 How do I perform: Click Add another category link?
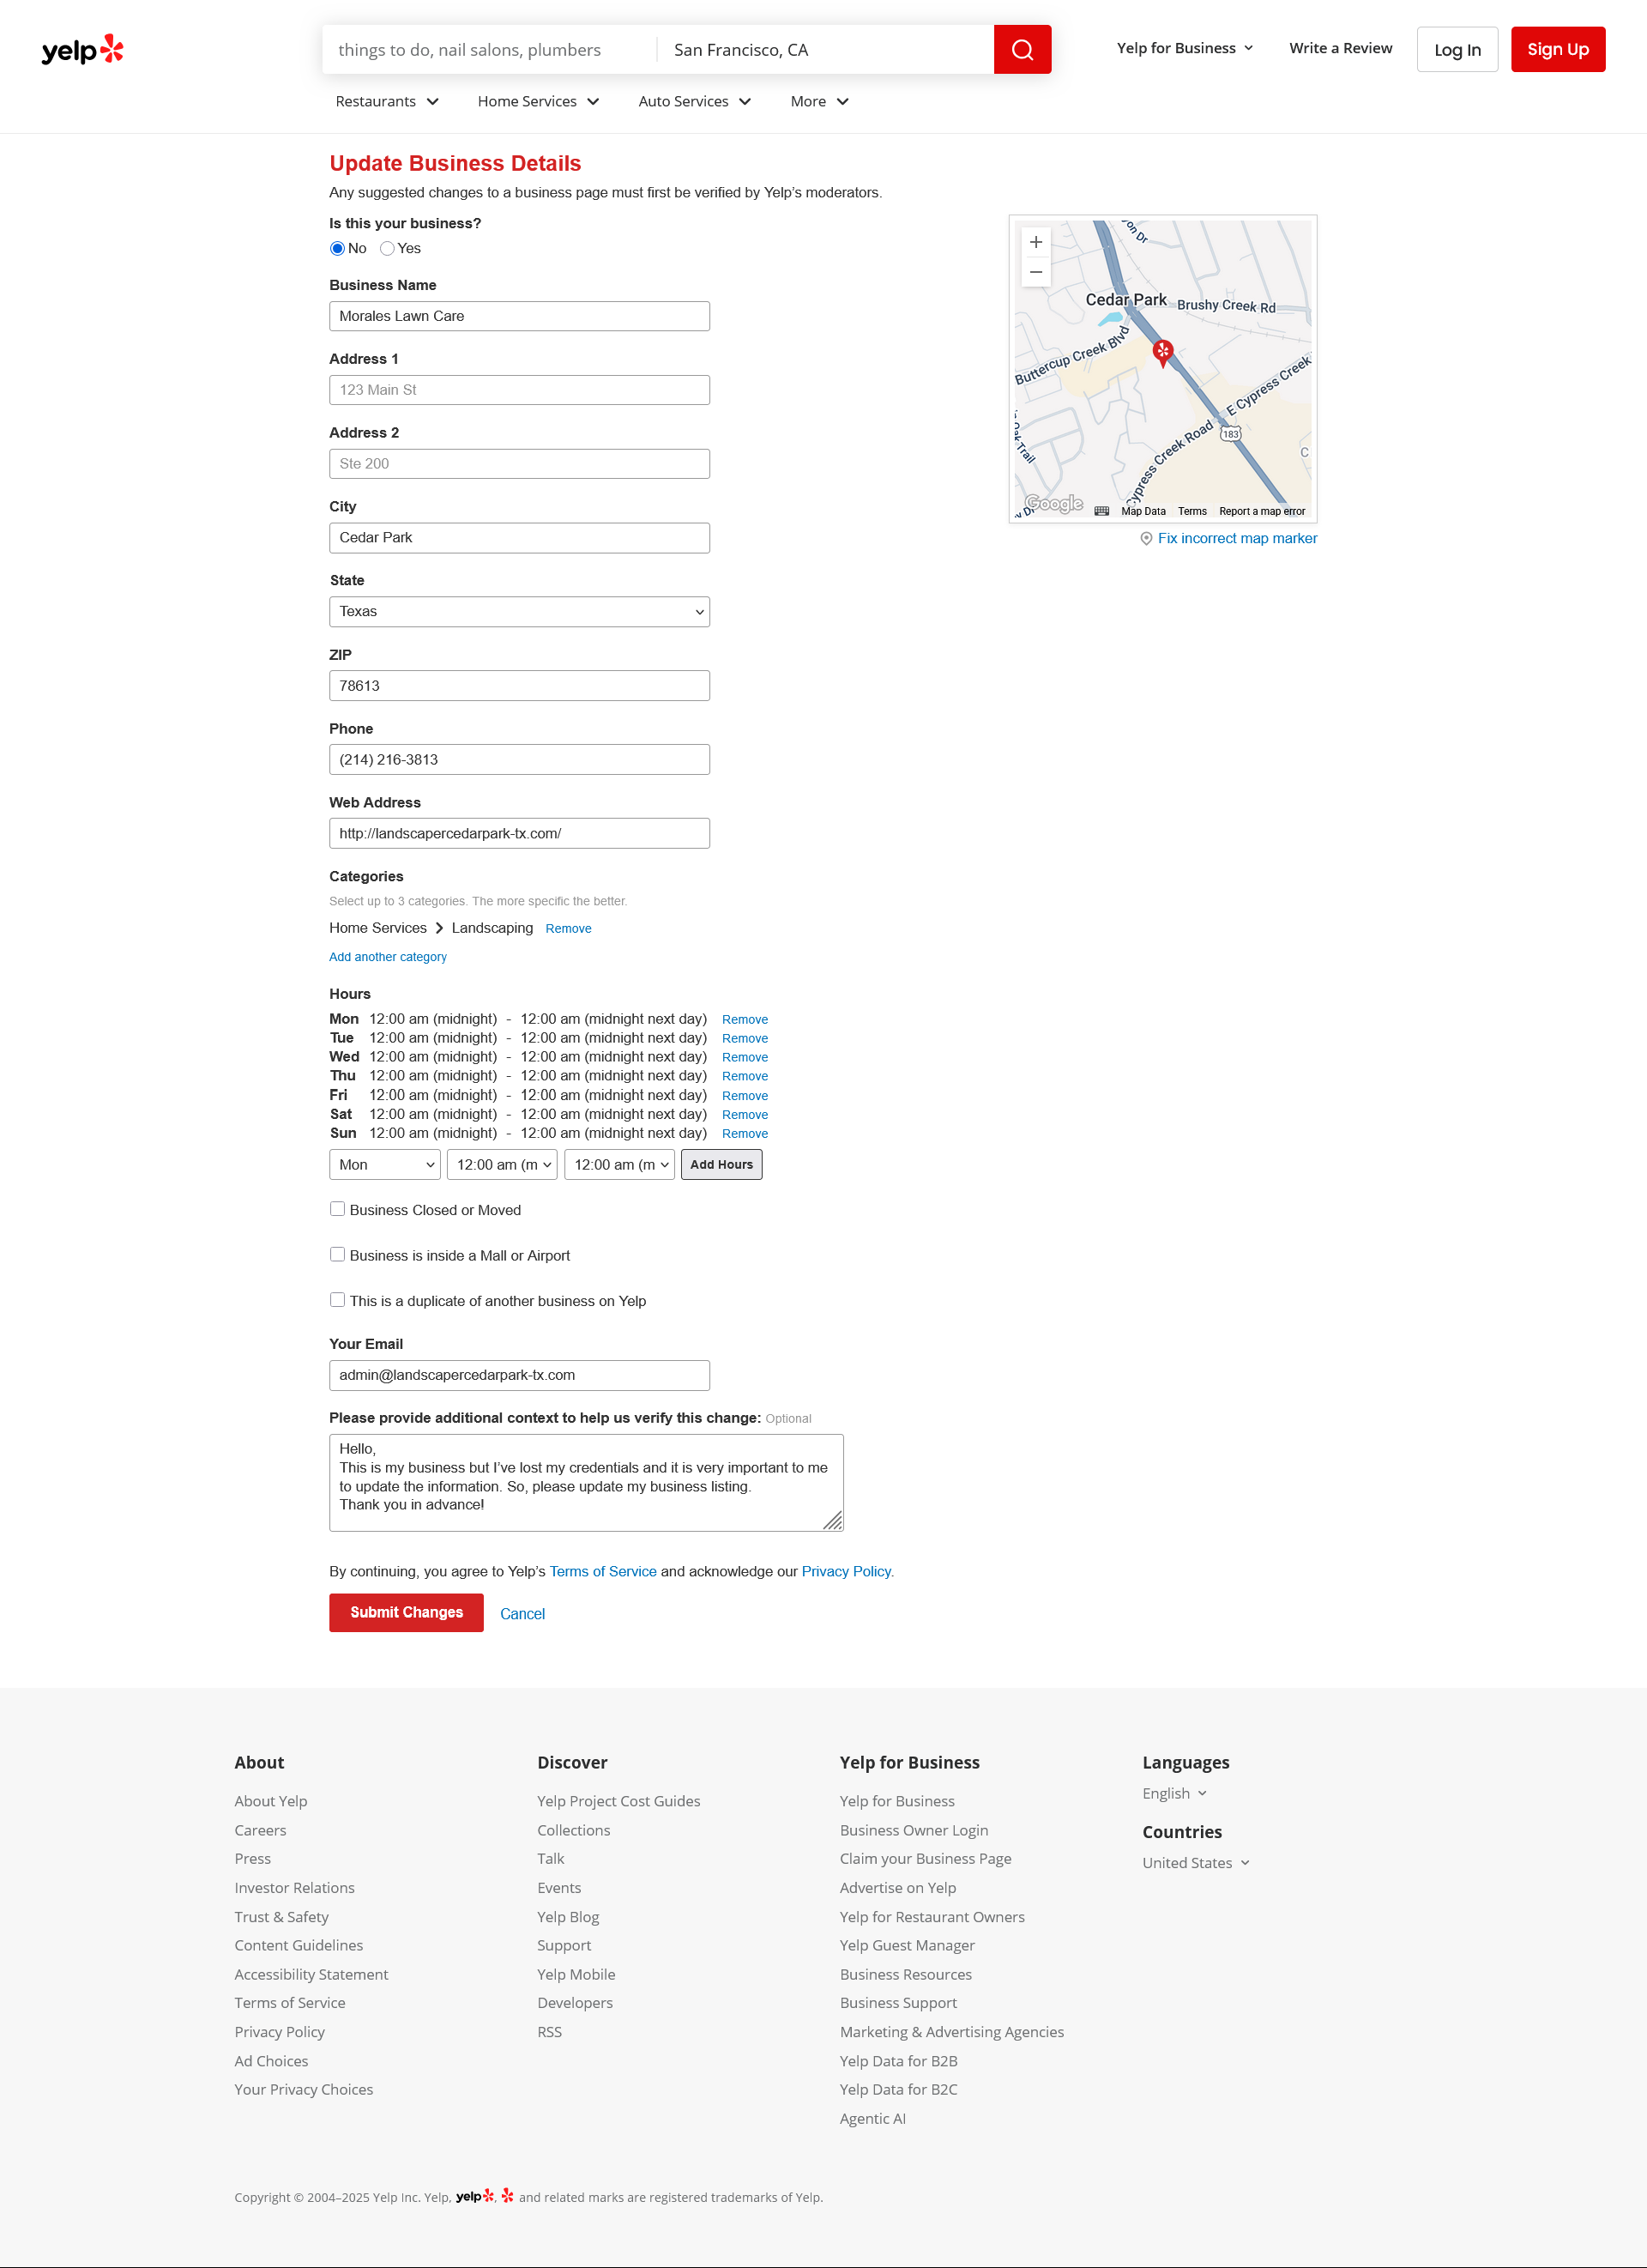pyautogui.click(x=388, y=957)
